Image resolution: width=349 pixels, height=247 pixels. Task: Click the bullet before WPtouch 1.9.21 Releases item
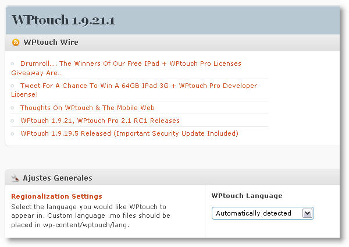13,121
